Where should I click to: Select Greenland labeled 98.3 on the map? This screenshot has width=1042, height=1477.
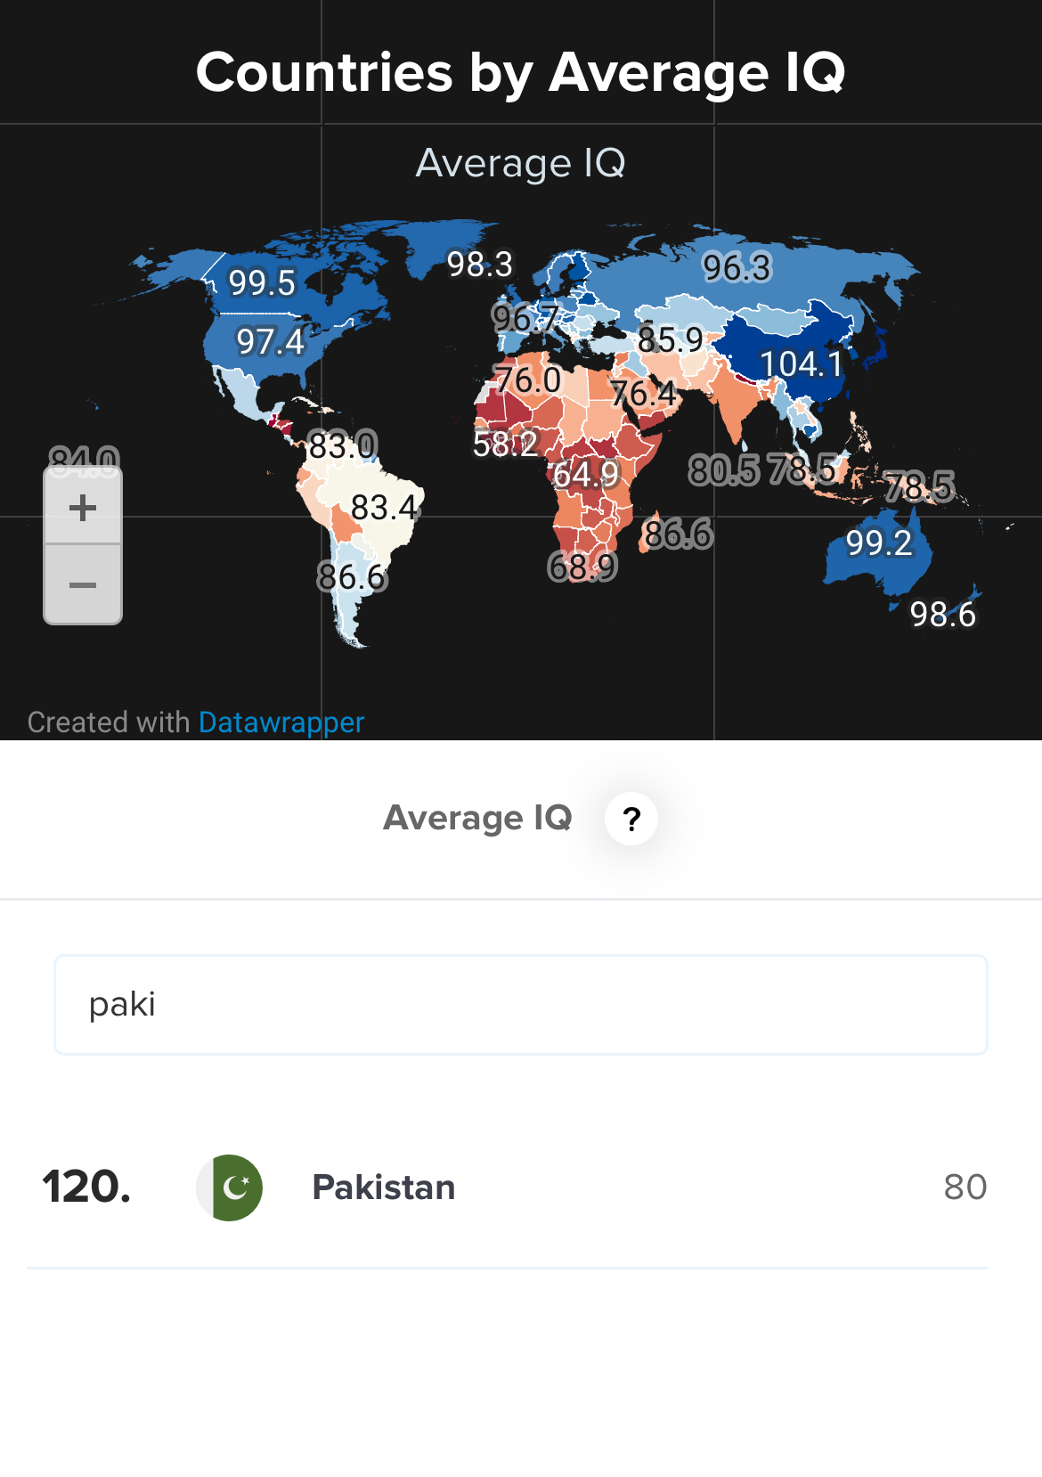pyautogui.click(x=479, y=265)
